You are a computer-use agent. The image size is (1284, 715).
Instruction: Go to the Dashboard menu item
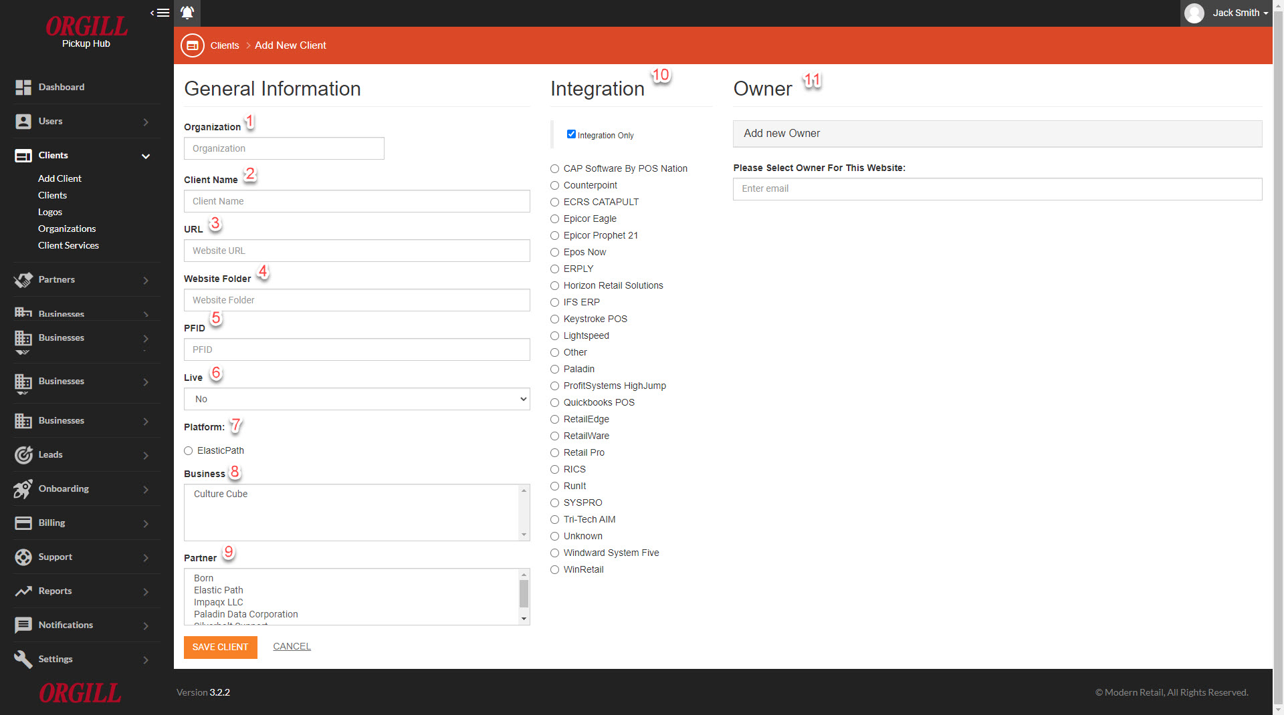(x=62, y=87)
